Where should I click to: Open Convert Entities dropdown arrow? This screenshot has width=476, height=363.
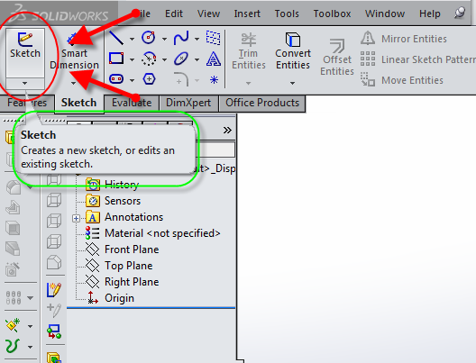(x=292, y=83)
